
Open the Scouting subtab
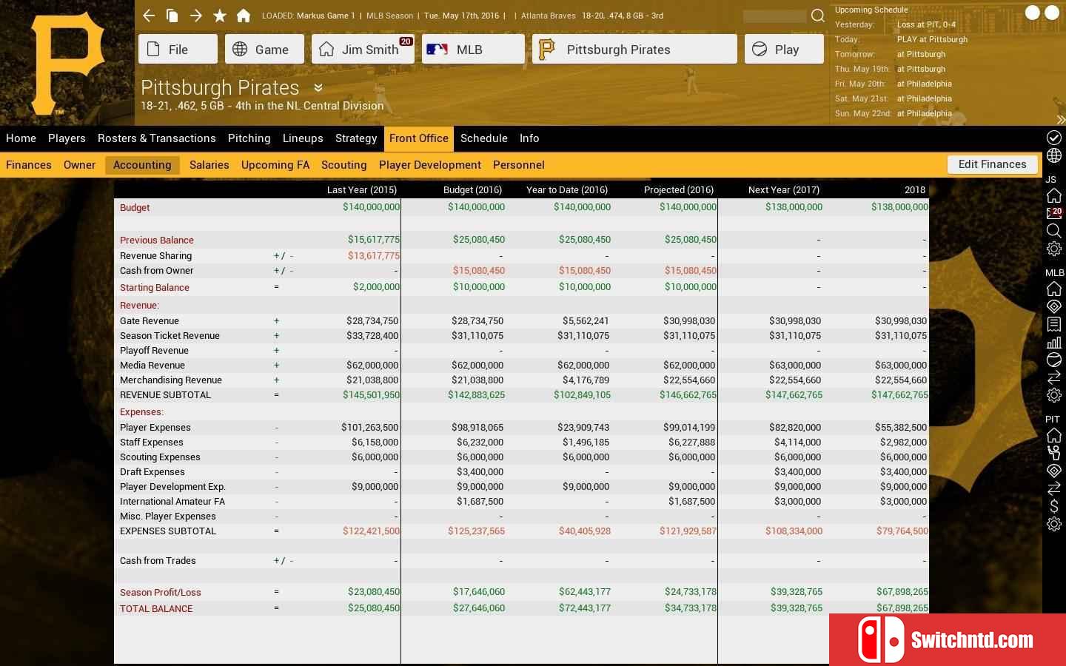[343, 165]
